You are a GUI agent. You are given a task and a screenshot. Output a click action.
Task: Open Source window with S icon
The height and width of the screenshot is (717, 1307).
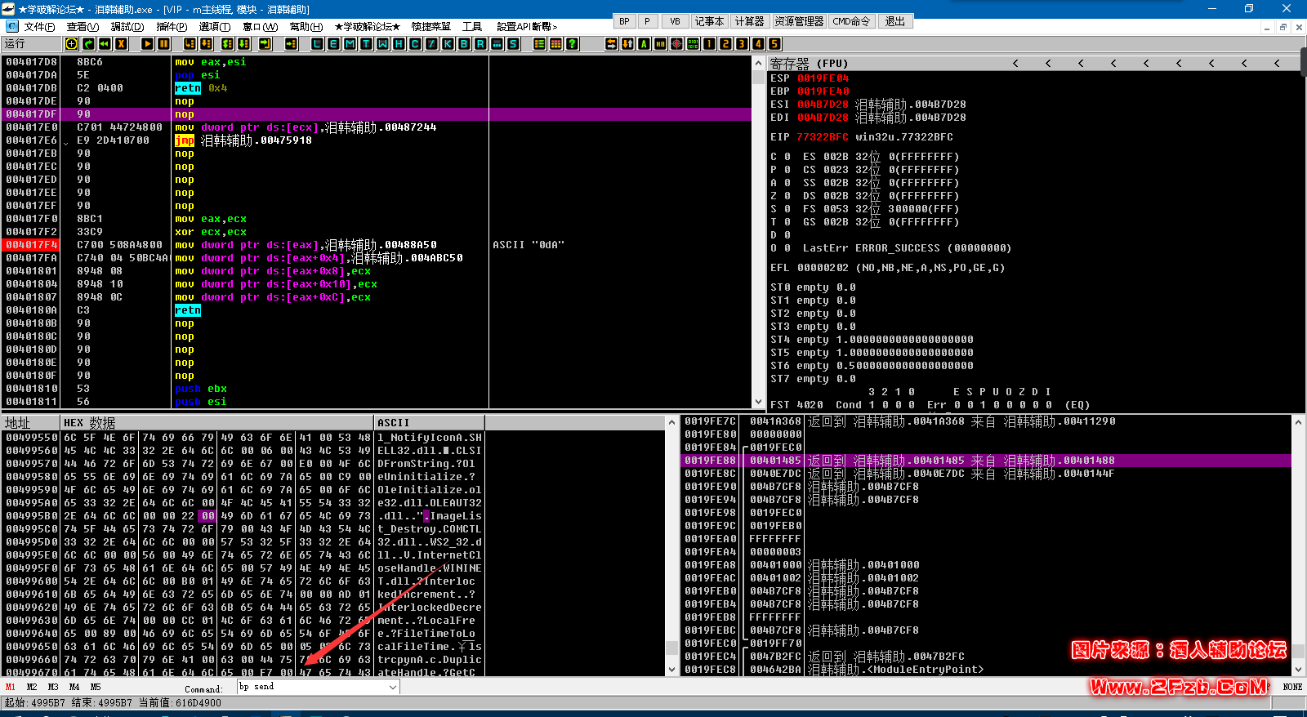point(513,44)
